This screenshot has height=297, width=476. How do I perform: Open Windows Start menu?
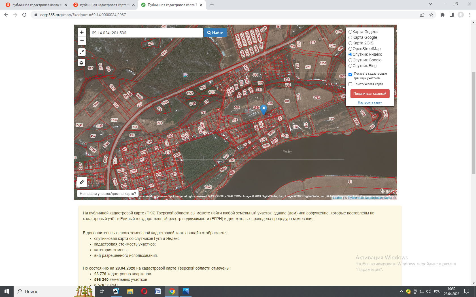pos(7,291)
